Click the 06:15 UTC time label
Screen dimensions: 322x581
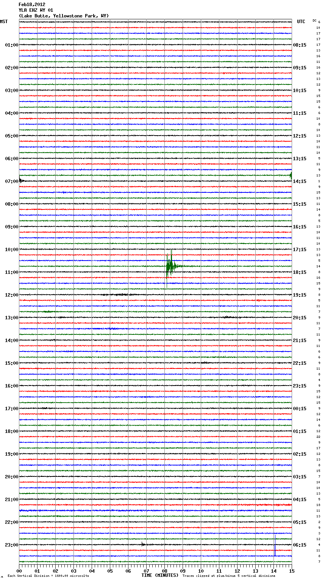(300, 545)
